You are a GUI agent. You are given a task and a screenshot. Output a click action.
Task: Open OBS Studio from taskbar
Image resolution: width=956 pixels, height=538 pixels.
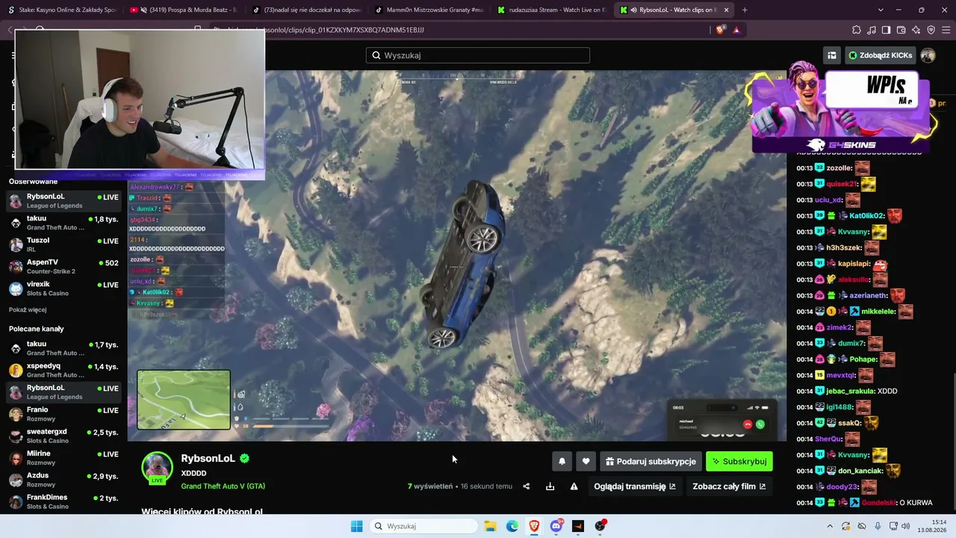(600, 526)
